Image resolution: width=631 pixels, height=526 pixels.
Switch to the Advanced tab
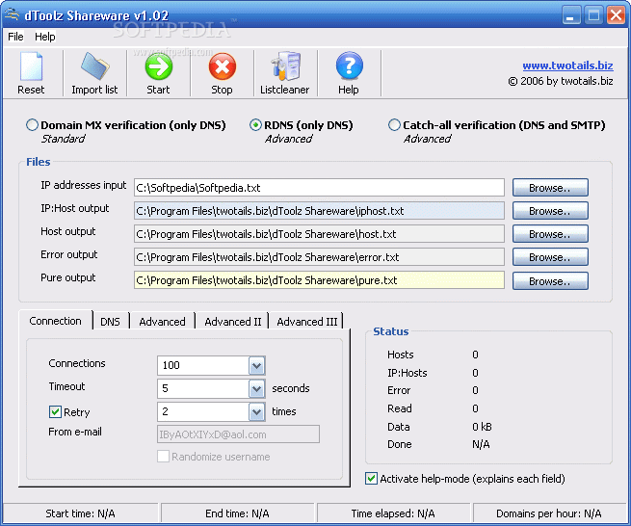pyautogui.click(x=162, y=322)
